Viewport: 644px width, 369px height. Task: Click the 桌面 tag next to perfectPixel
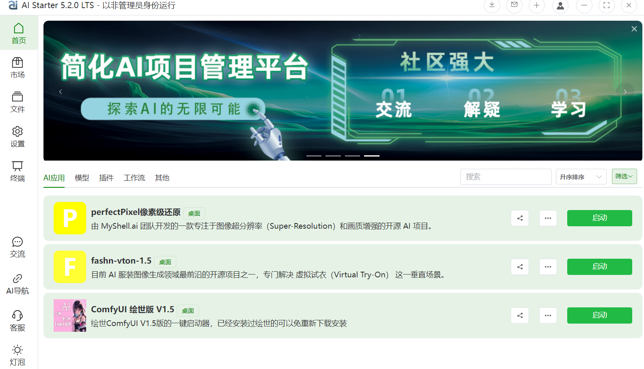(194, 213)
